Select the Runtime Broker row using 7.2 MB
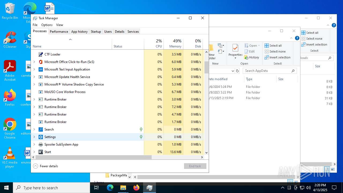Screen dimensions: 343x193 (x=118, y=107)
